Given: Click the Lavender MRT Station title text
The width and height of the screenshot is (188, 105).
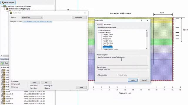Looking at the screenshot, I should point(120,13).
